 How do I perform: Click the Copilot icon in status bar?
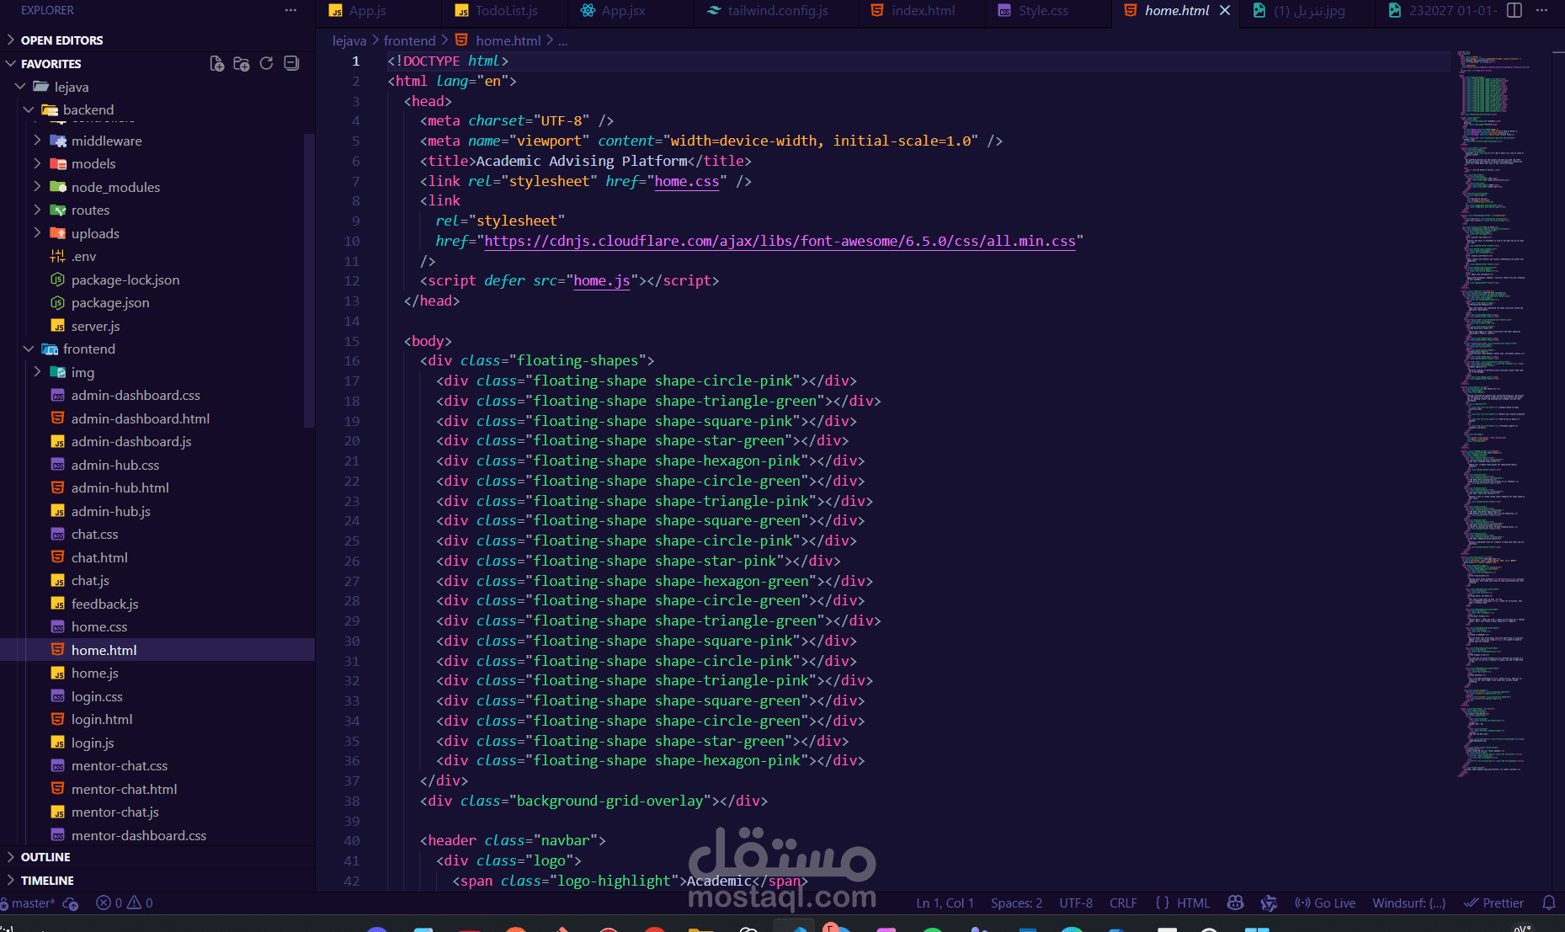click(1236, 903)
